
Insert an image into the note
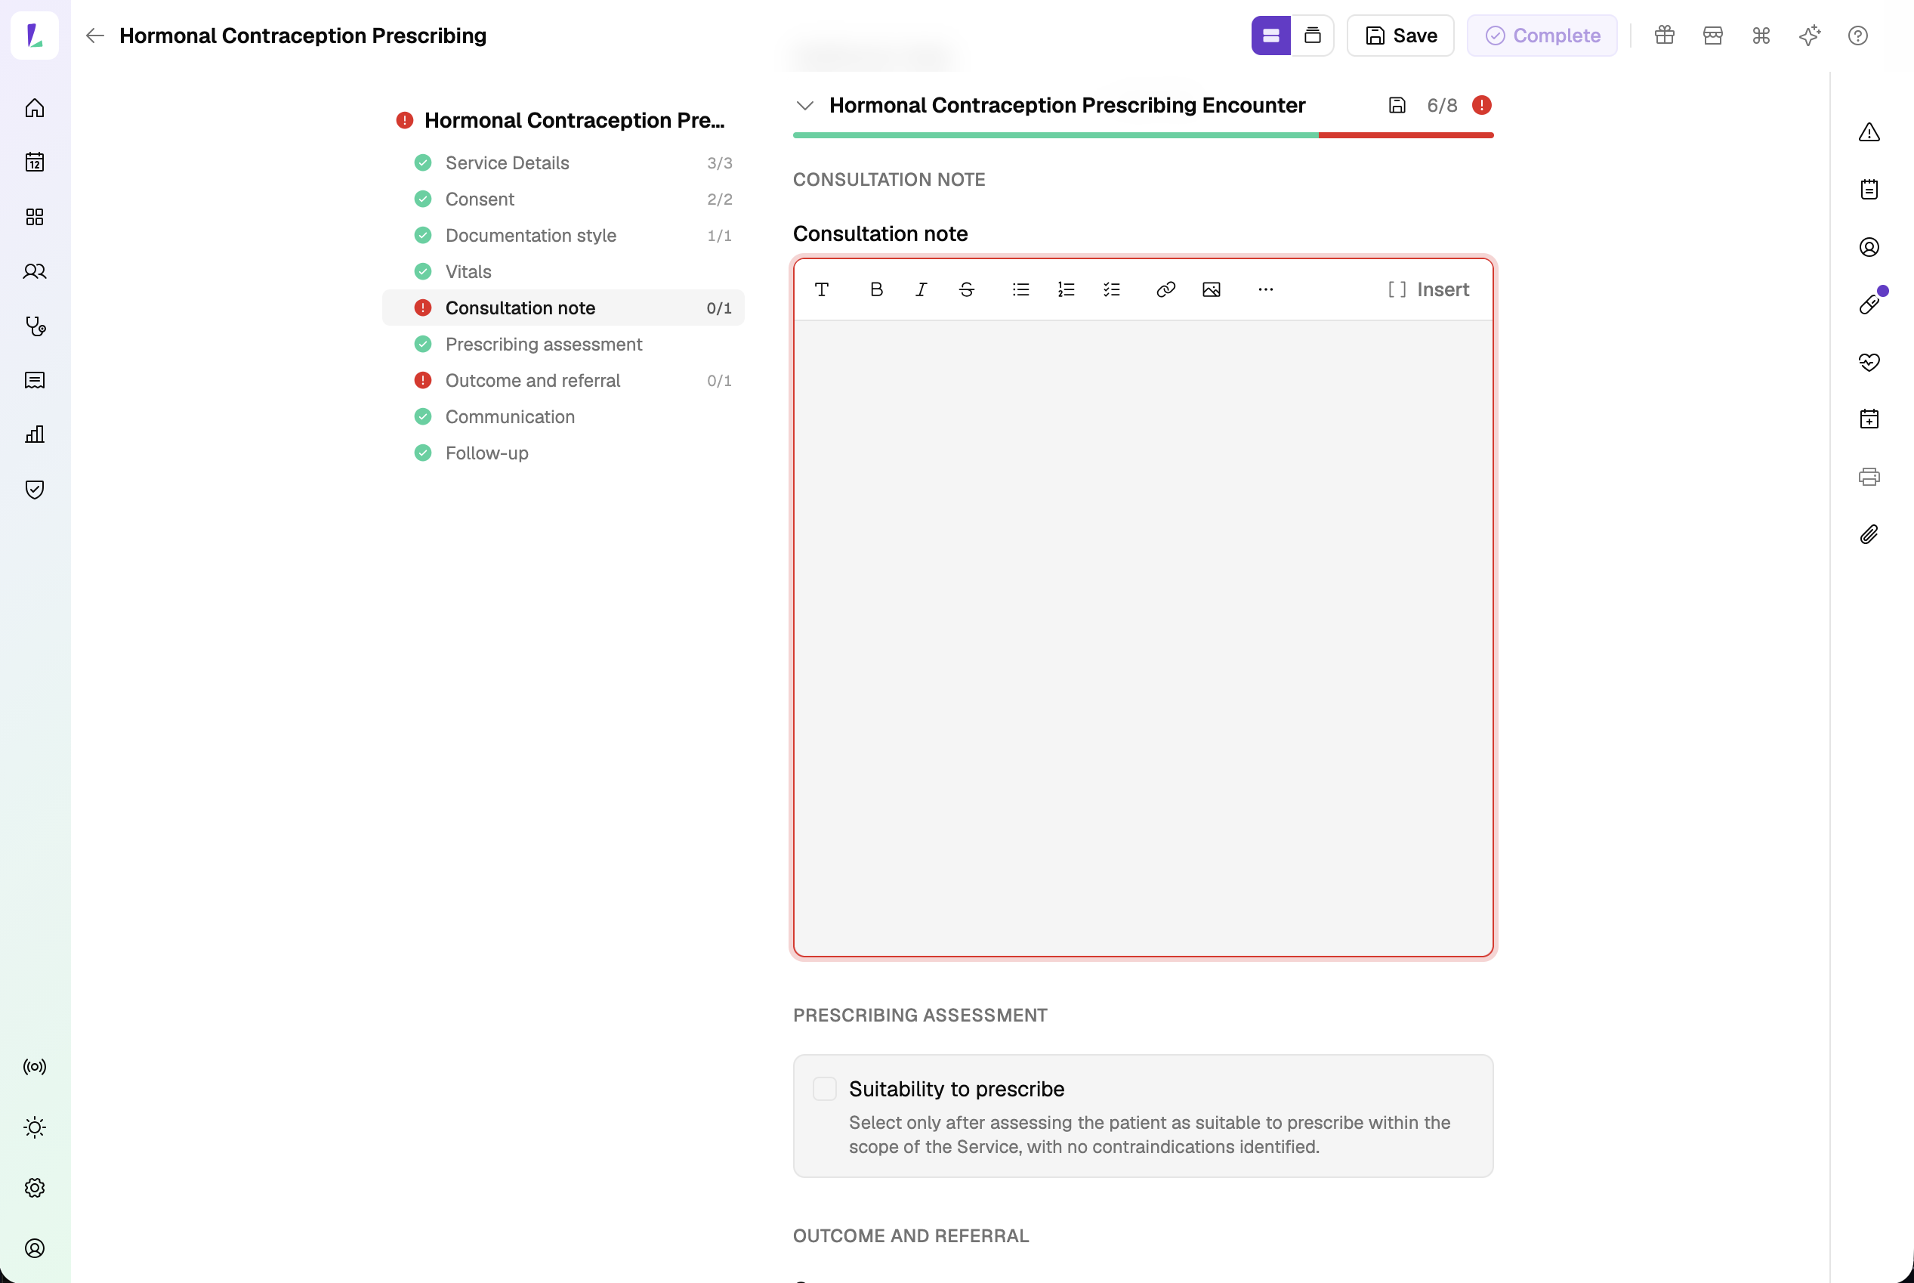1212,289
